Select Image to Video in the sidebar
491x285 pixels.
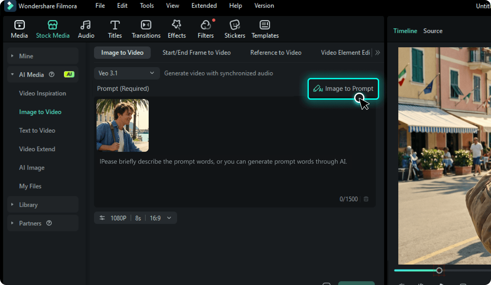point(40,112)
